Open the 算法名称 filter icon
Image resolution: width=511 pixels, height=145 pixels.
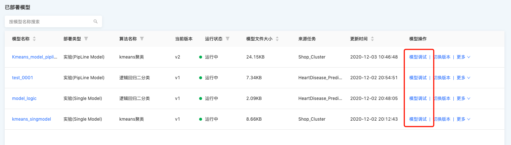click(142, 39)
